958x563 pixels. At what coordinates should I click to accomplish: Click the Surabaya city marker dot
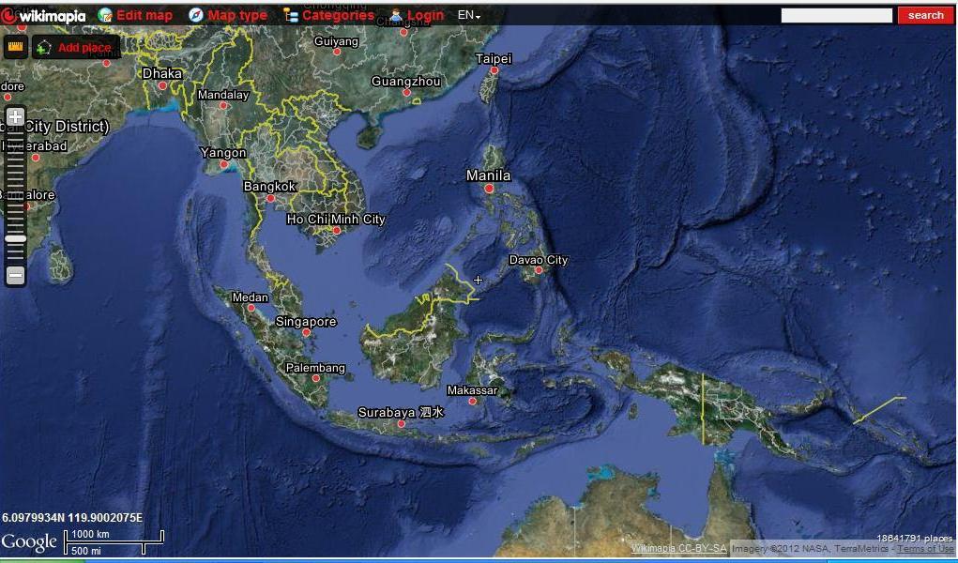click(402, 423)
